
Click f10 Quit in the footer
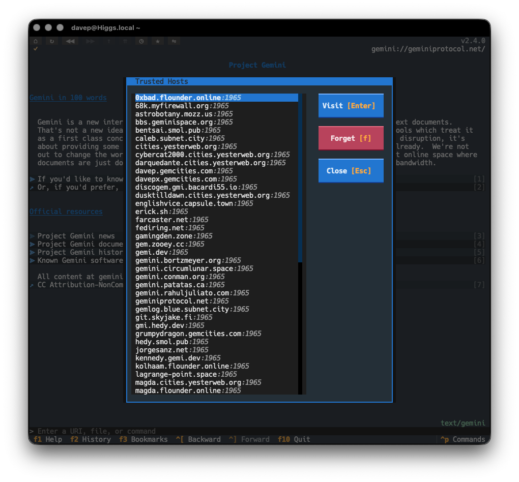click(x=294, y=439)
